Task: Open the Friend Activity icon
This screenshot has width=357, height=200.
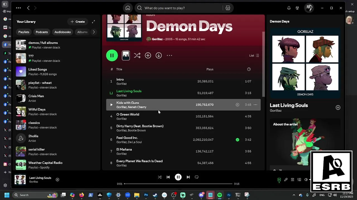Action: (x=297, y=8)
